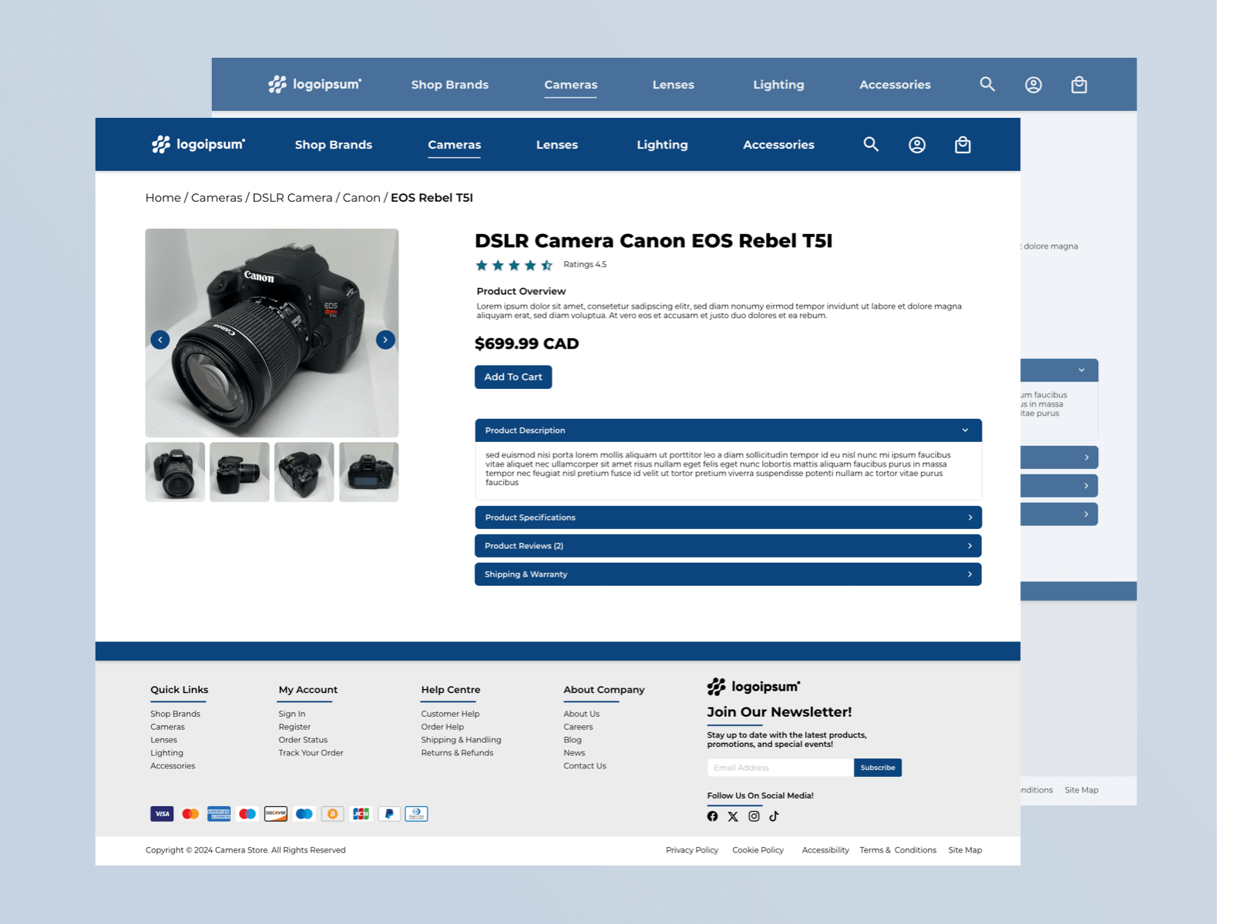Screen dimensions: 1233x924
Task: Click the search icon in the back window header
Action: (987, 84)
